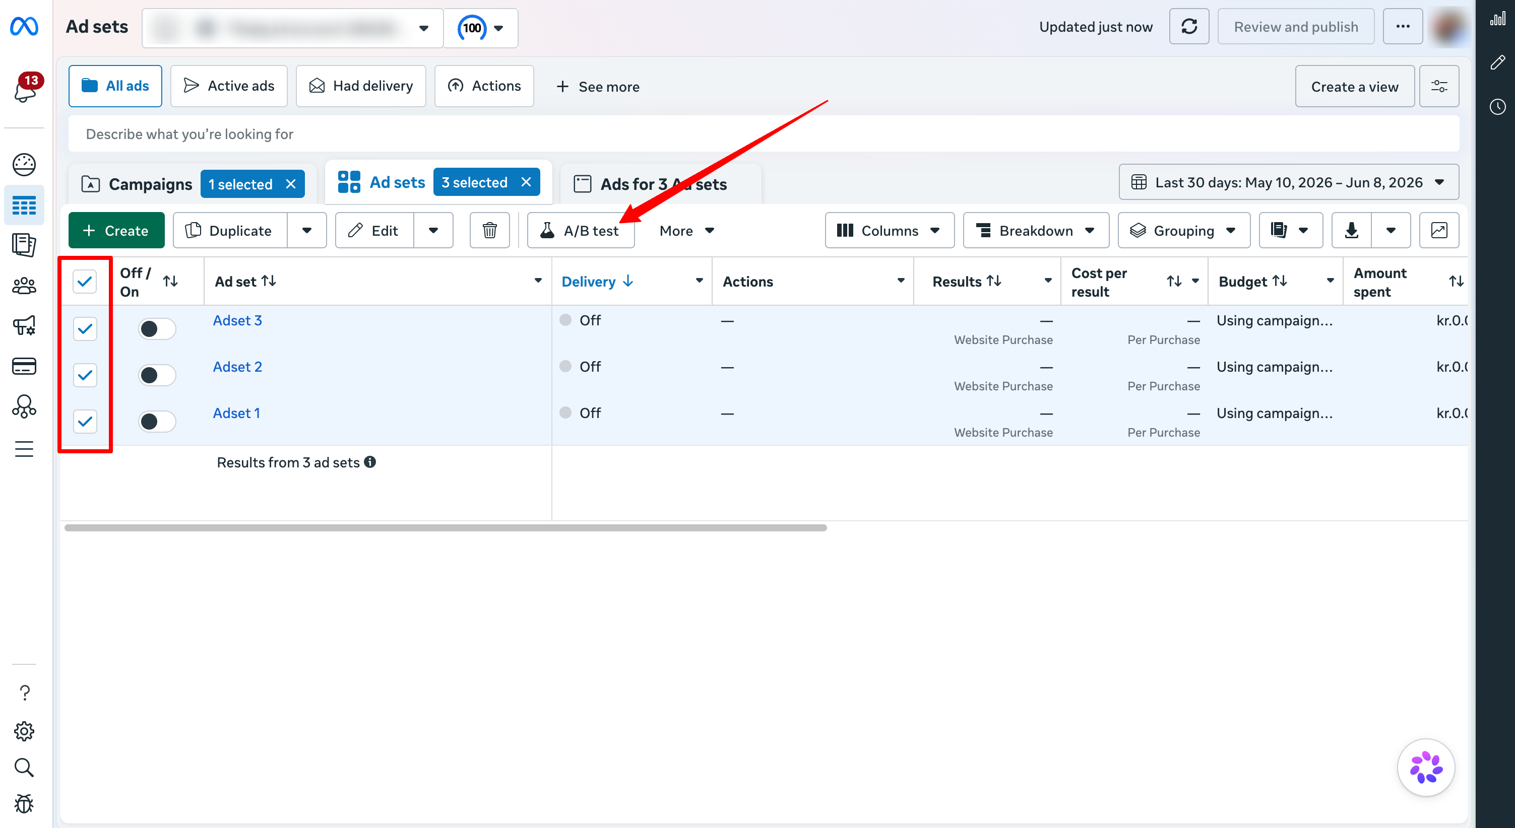Open Search magnifier in sidebar
1515x828 pixels.
(24, 768)
